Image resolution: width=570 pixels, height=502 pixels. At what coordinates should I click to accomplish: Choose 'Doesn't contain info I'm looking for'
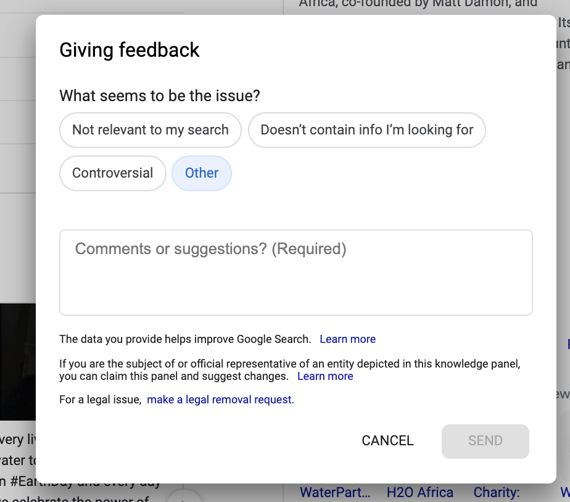tap(367, 130)
